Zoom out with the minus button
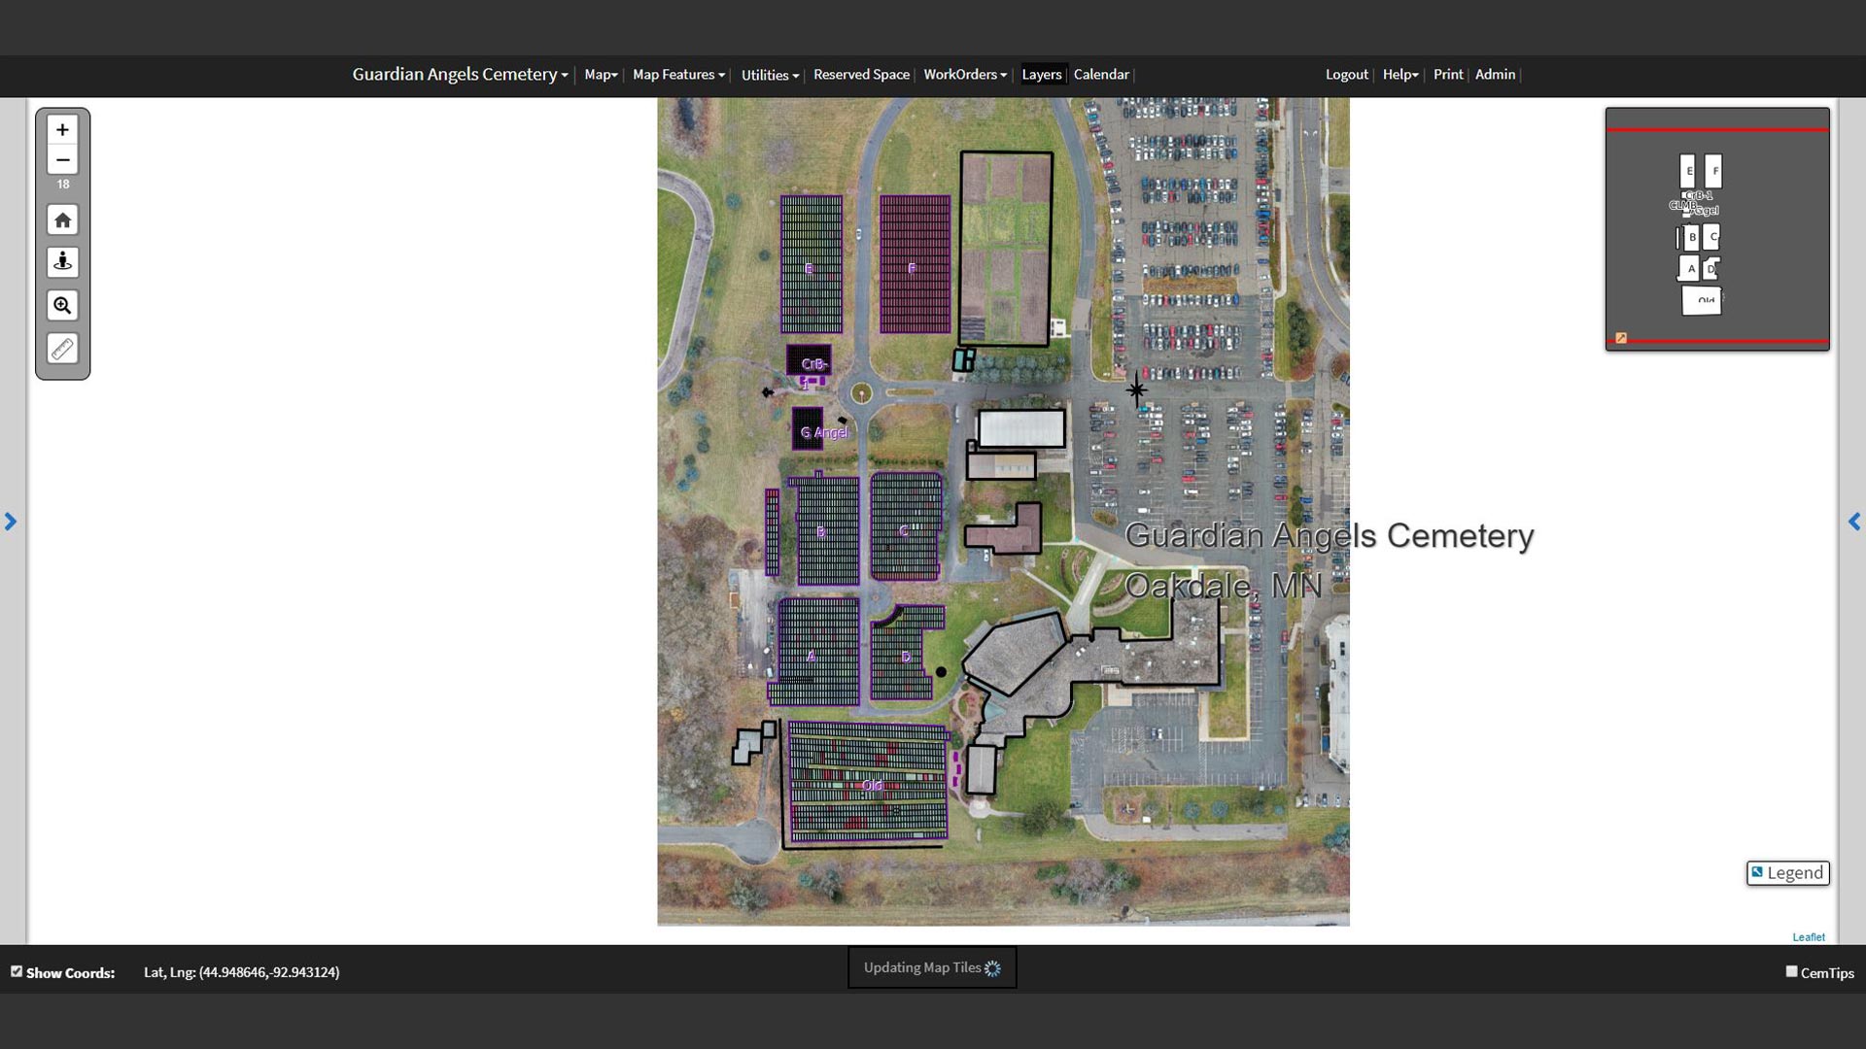The image size is (1866, 1049). click(x=62, y=160)
